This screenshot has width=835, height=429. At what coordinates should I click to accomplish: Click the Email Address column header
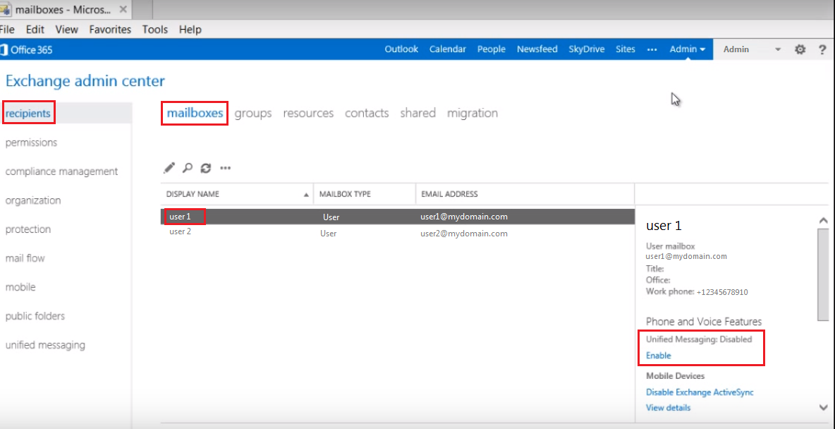click(x=525, y=194)
